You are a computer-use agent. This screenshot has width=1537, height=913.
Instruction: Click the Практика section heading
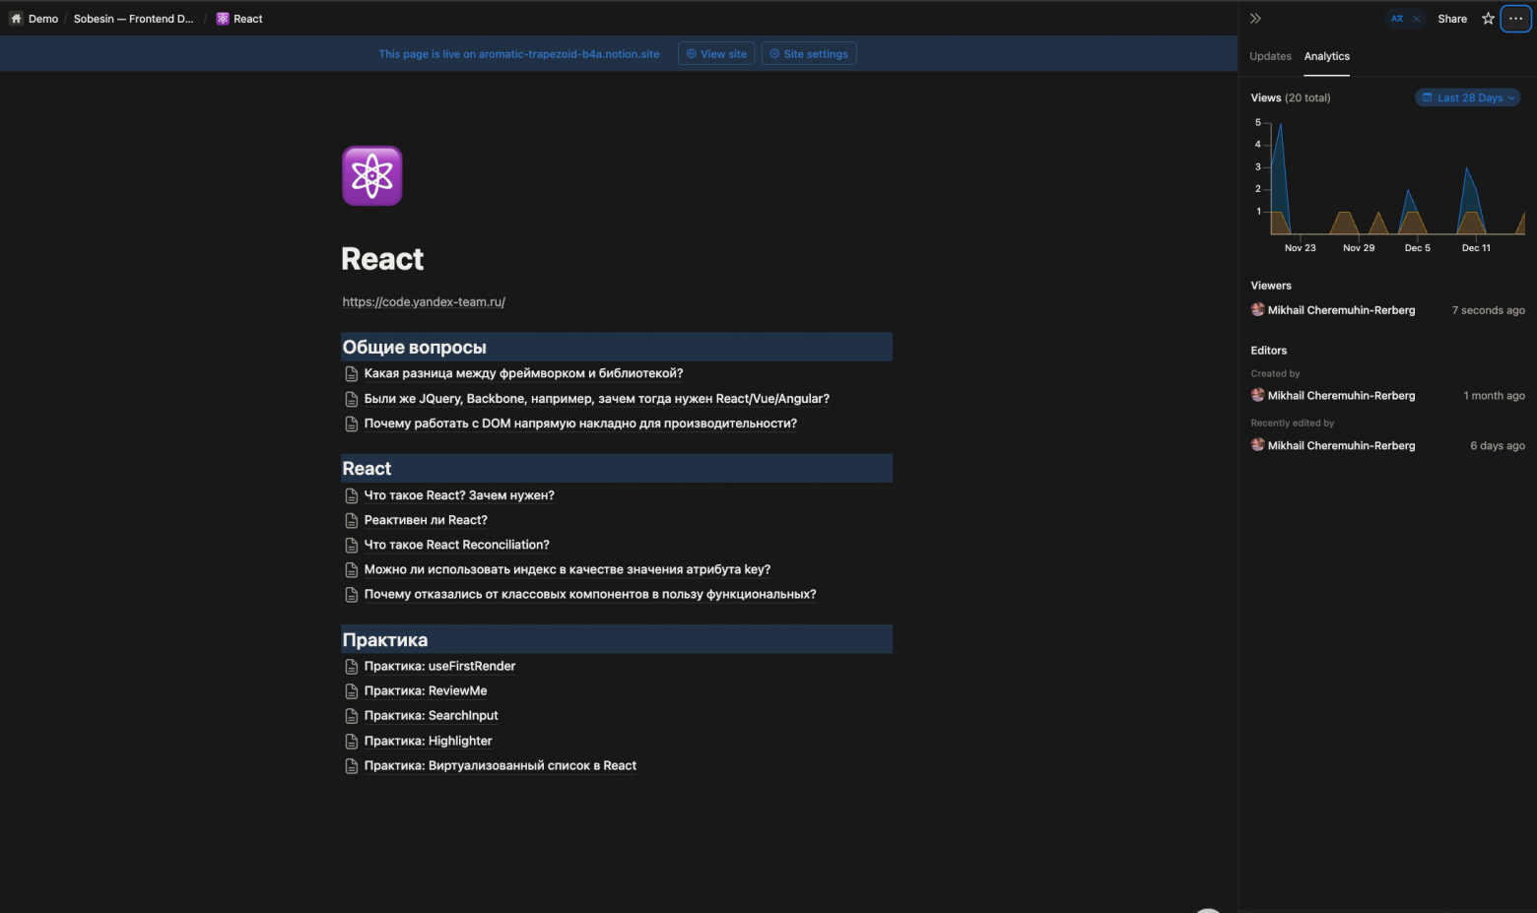(x=384, y=640)
